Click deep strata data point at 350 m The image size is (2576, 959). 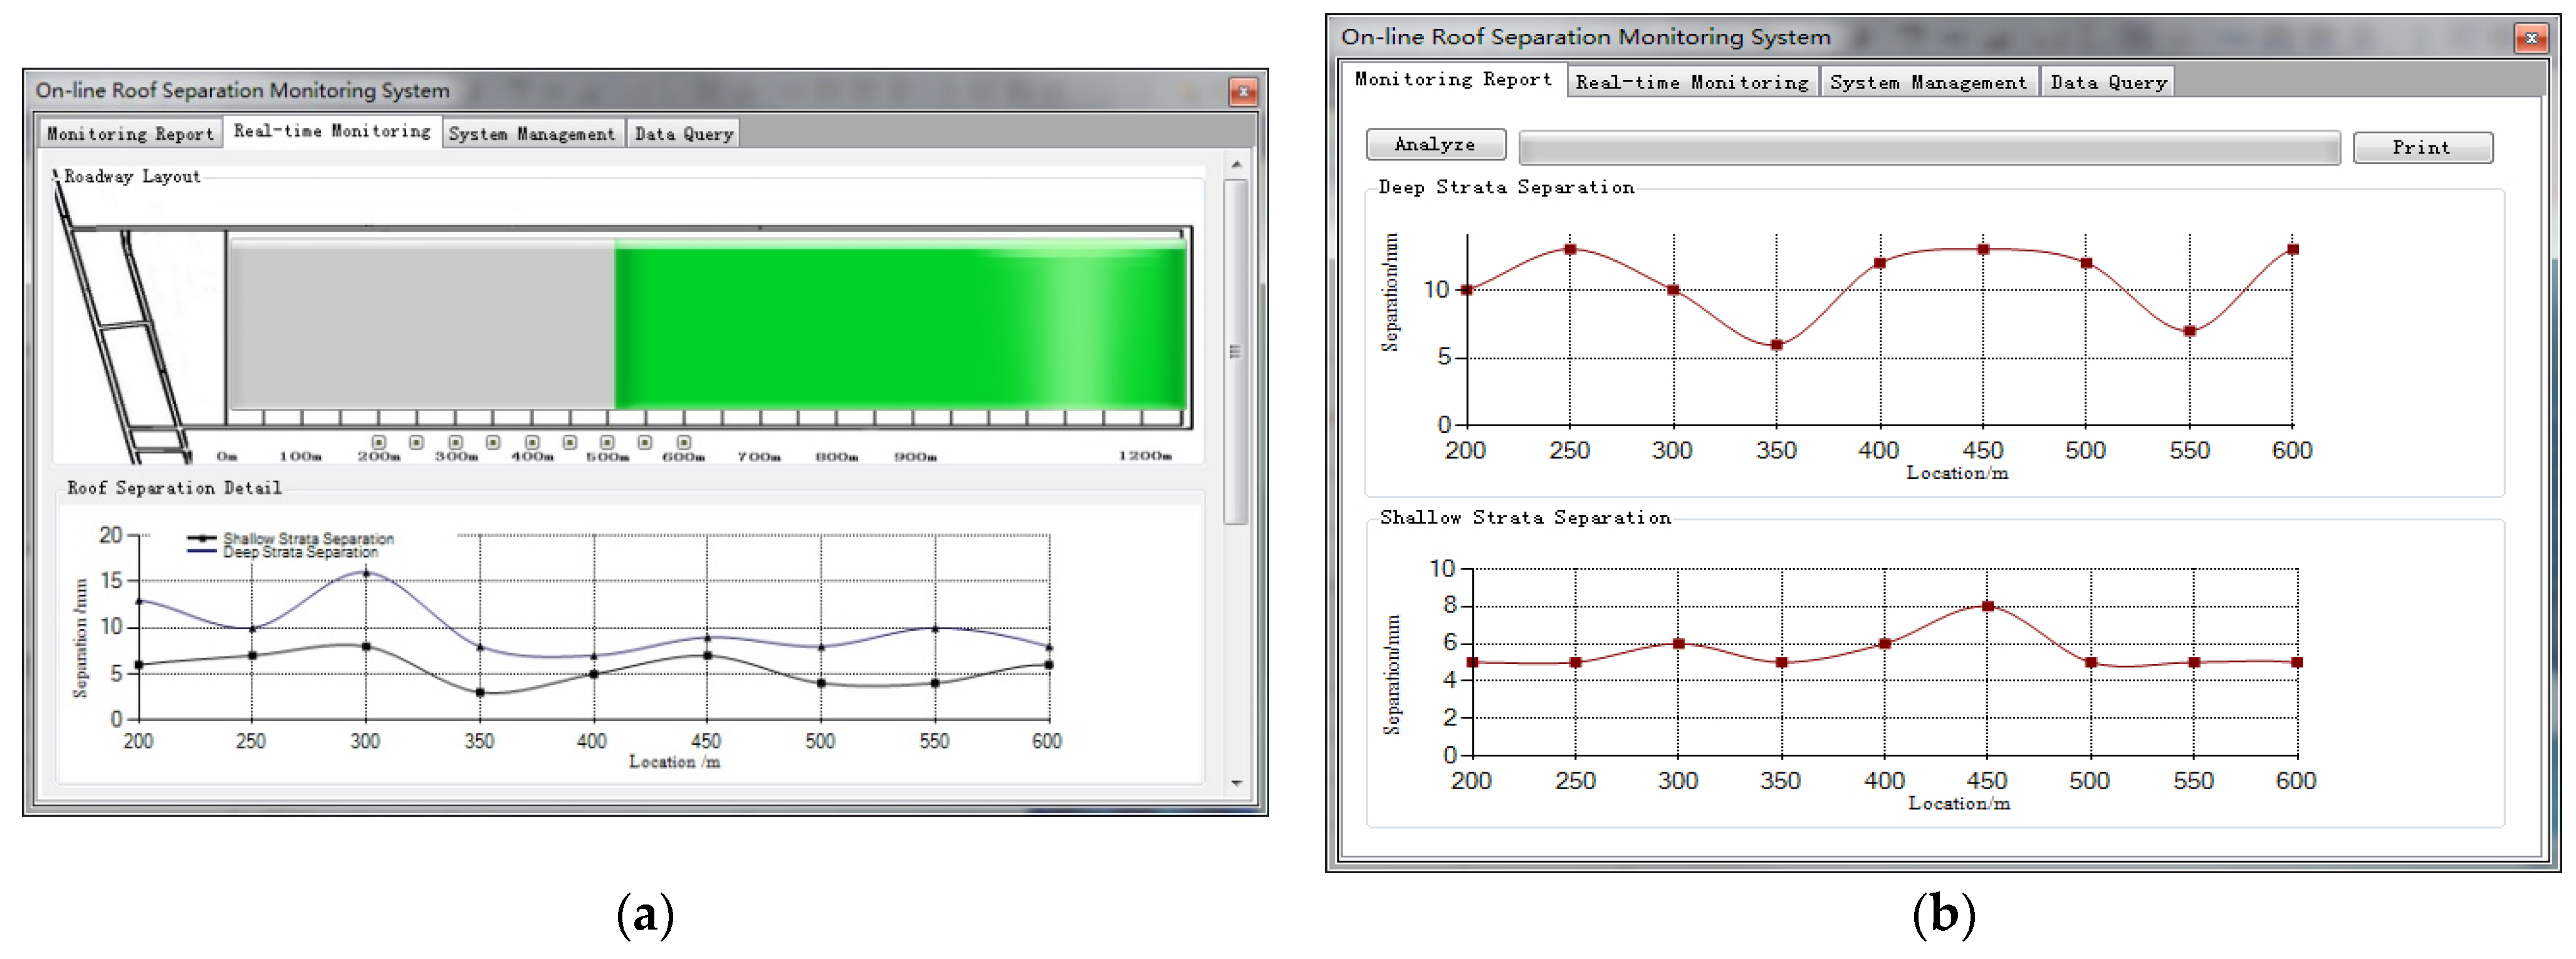1777,346
